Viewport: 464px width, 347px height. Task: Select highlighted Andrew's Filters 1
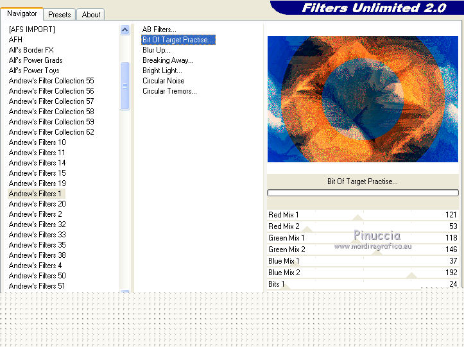pos(36,194)
